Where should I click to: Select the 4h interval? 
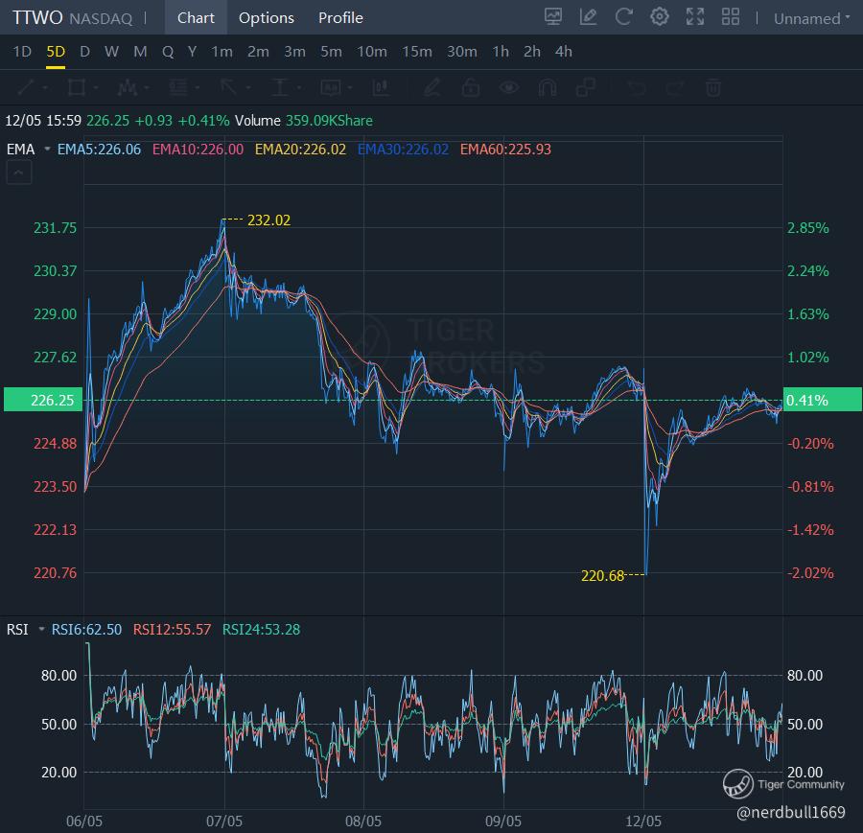pyautogui.click(x=564, y=52)
